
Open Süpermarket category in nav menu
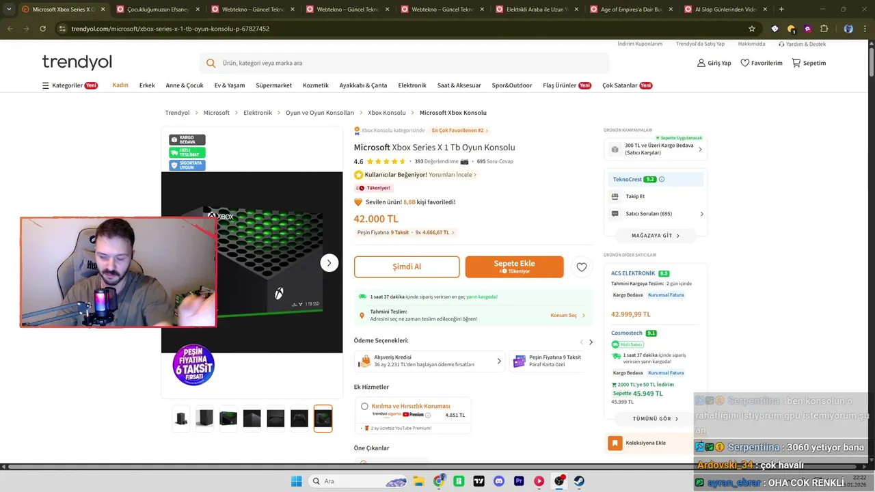pos(274,85)
